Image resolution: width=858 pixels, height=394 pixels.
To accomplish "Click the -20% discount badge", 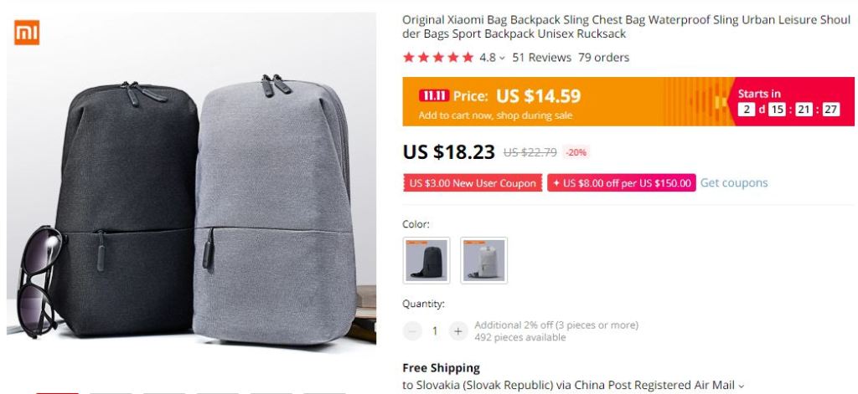I will coord(576,152).
